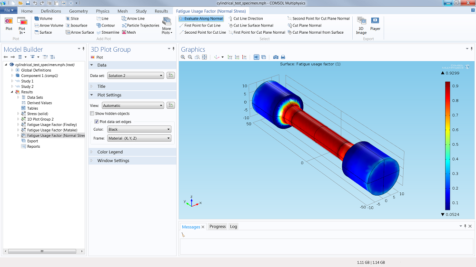Switch to XY view in Graphics toolbar
476x267 pixels.
[230, 57]
